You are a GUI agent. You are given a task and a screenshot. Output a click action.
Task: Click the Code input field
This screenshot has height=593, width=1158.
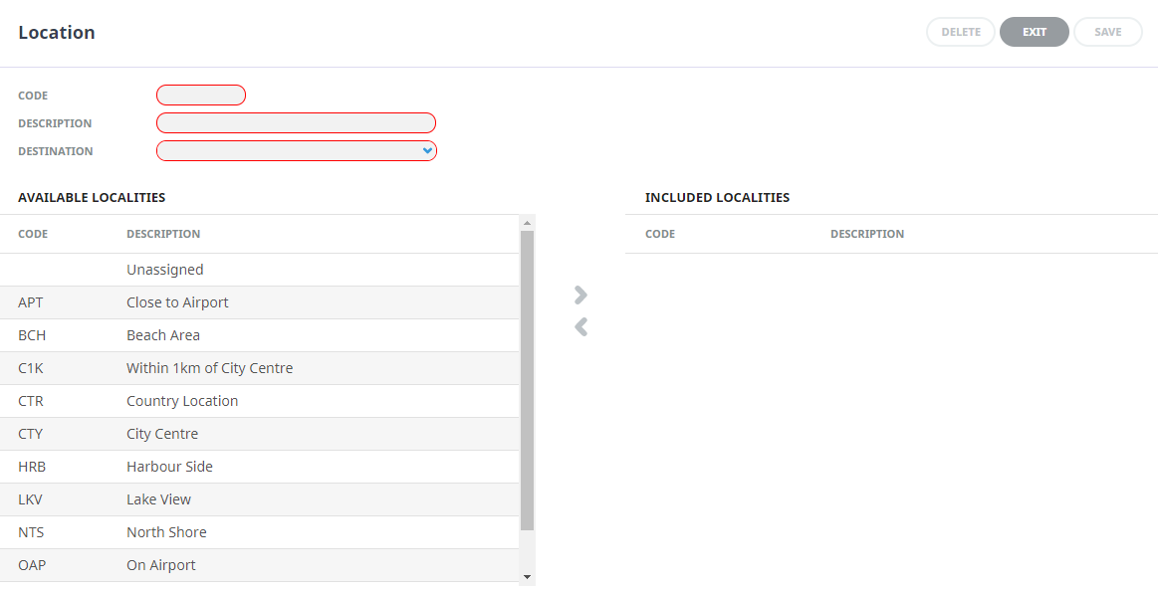pyautogui.click(x=201, y=96)
